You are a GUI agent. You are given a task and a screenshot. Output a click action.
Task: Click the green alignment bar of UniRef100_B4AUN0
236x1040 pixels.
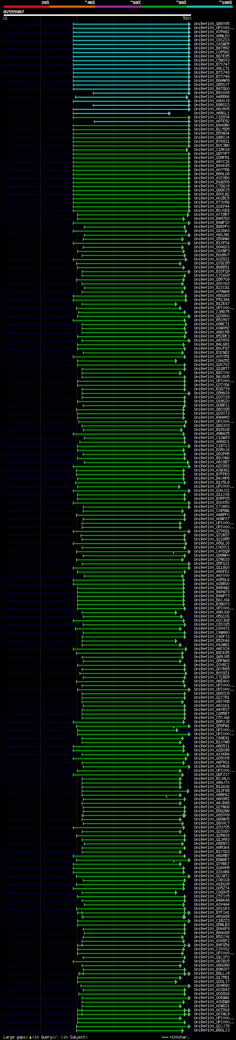(x=132, y=125)
